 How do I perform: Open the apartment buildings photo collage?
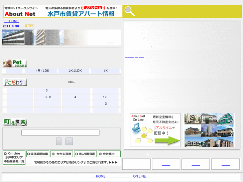(x=209, y=130)
